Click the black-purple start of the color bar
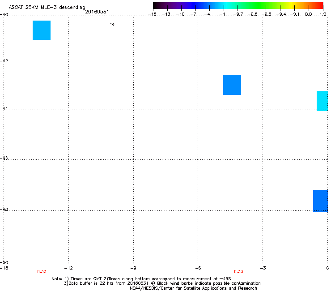 [x=157, y=5]
